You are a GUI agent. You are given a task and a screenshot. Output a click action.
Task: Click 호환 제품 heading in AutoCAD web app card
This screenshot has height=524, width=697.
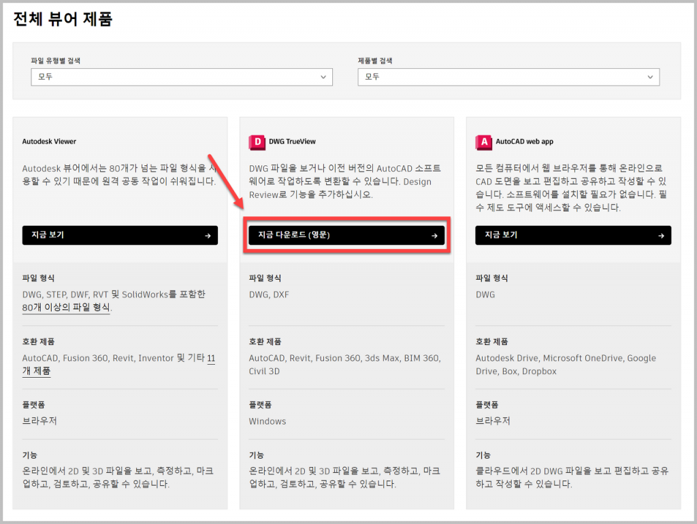pyautogui.click(x=491, y=342)
